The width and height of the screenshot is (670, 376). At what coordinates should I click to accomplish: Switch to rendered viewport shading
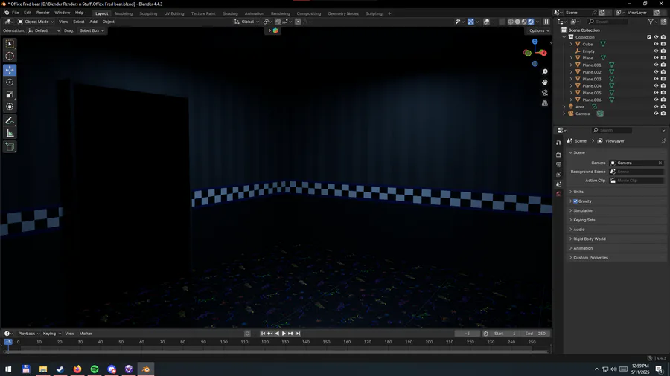click(x=531, y=22)
